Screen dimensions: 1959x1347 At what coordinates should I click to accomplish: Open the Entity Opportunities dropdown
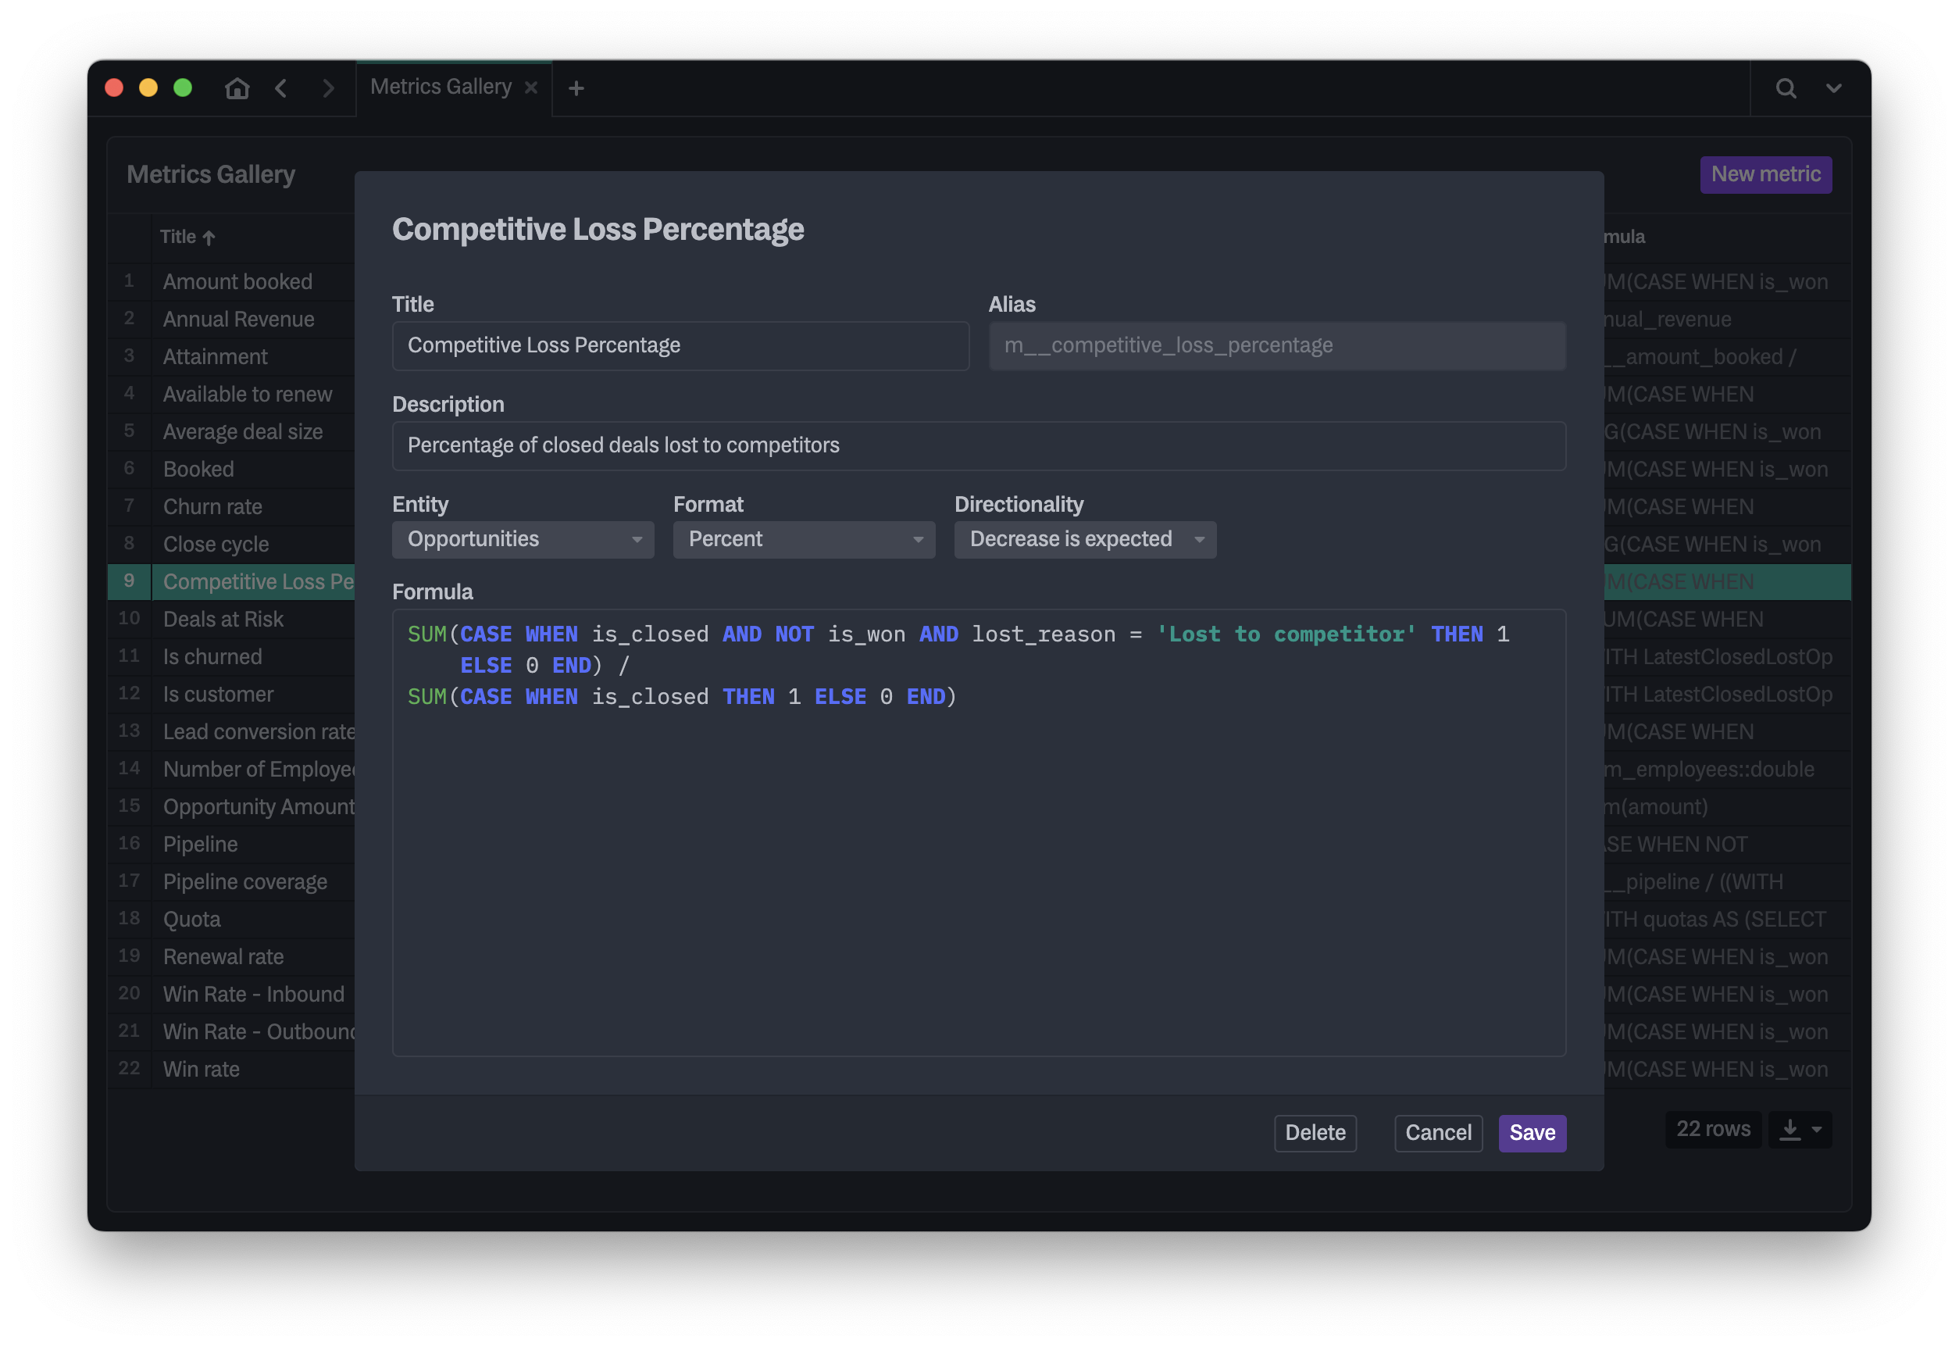tap(523, 539)
